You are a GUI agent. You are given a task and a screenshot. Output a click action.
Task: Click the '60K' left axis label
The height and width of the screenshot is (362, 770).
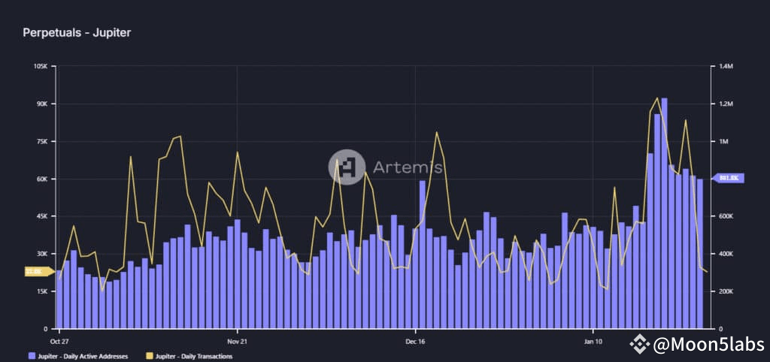41,179
